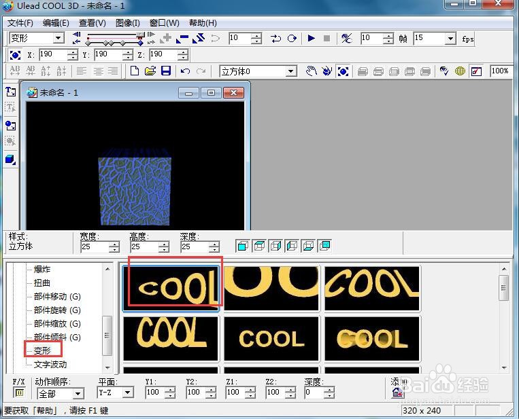
Task: Play the animation
Action: (x=311, y=38)
